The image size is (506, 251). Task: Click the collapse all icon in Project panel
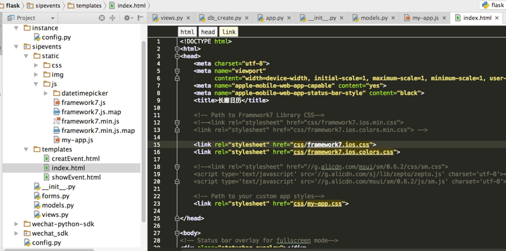[113, 18]
